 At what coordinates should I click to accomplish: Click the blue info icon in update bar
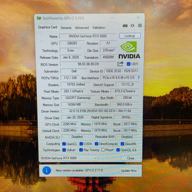point(47,170)
